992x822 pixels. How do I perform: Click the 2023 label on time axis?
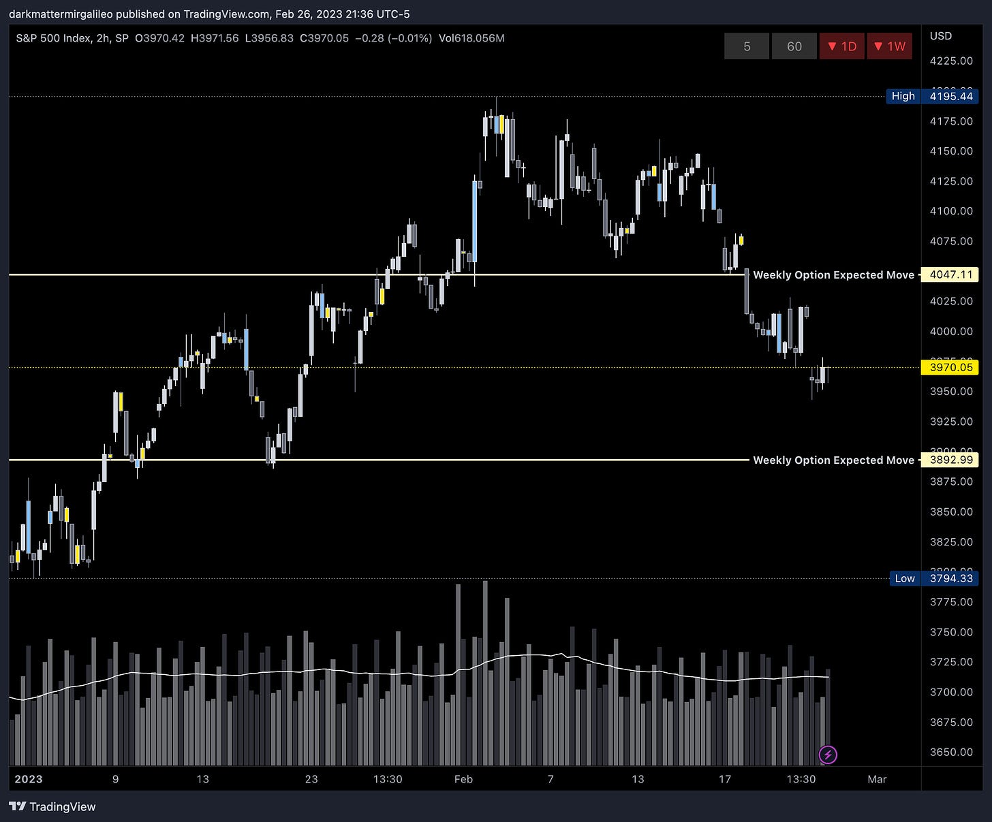pos(29,779)
